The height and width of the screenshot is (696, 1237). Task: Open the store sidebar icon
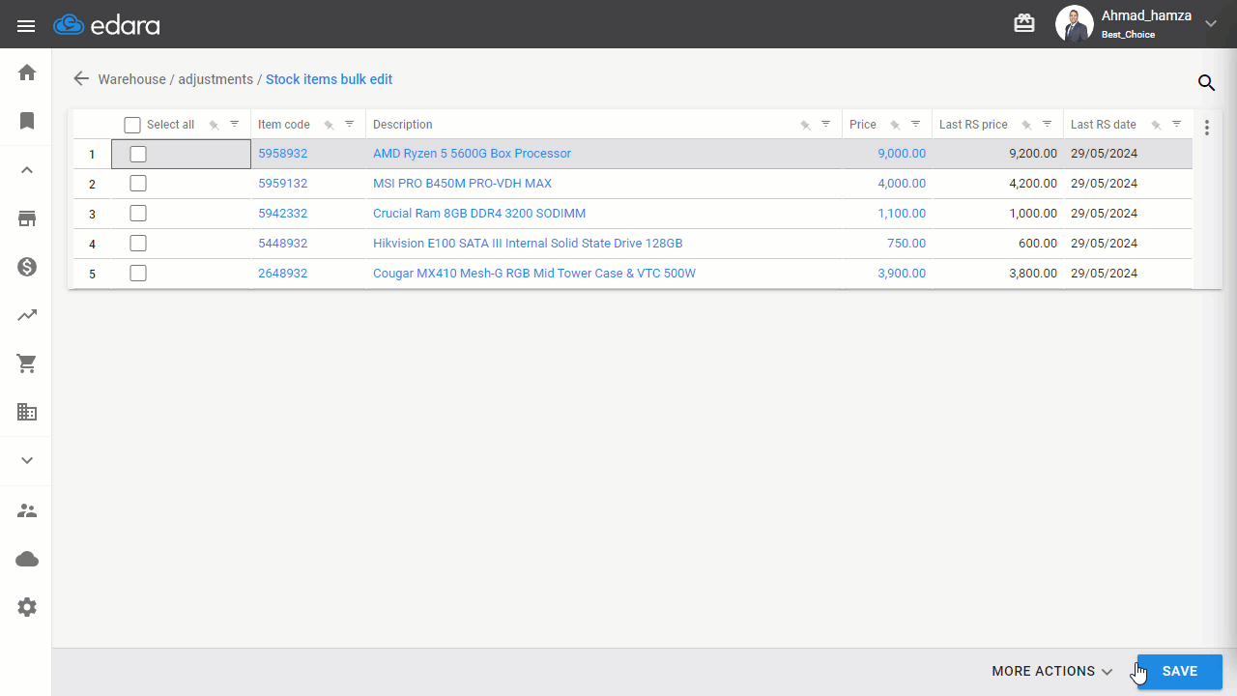coord(27,218)
